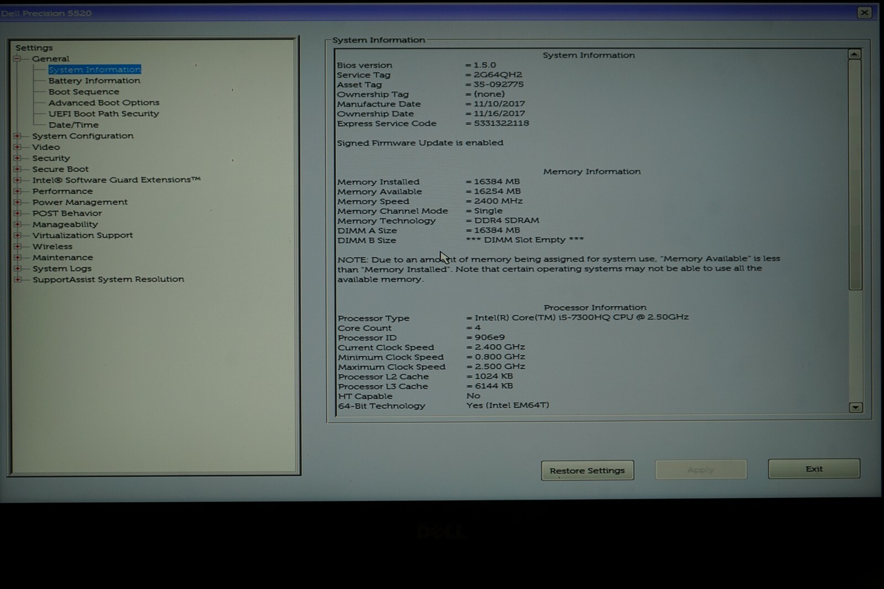Expand Intel Software Guard Extensions node

click(x=17, y=180)
